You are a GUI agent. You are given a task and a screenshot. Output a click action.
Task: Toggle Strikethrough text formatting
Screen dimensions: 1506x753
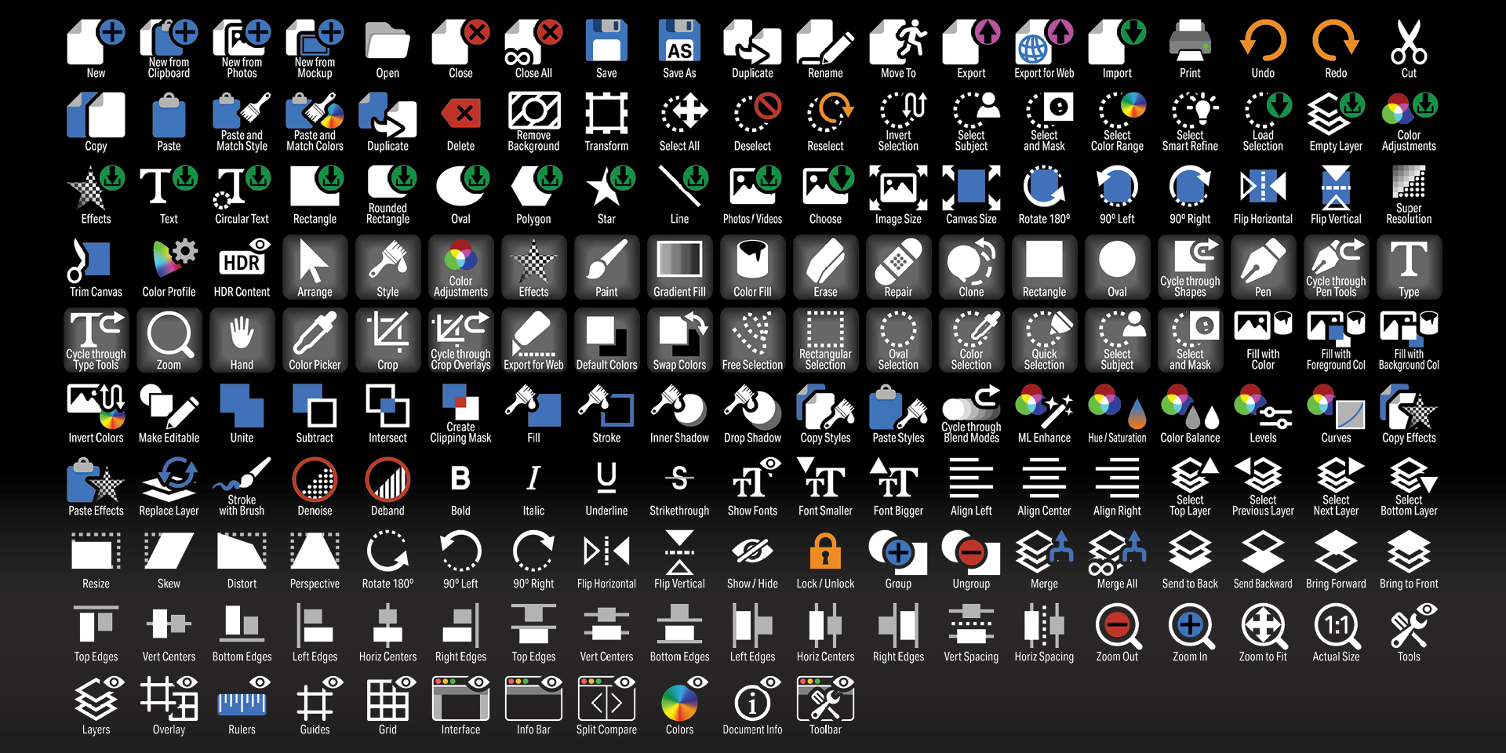coord(679,478)
